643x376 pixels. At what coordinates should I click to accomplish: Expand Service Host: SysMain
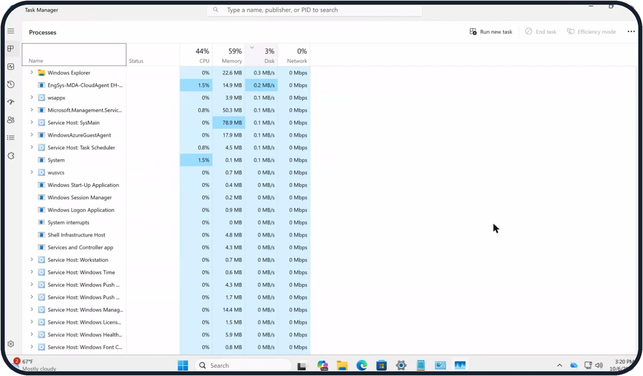click(x=31, y=122)
